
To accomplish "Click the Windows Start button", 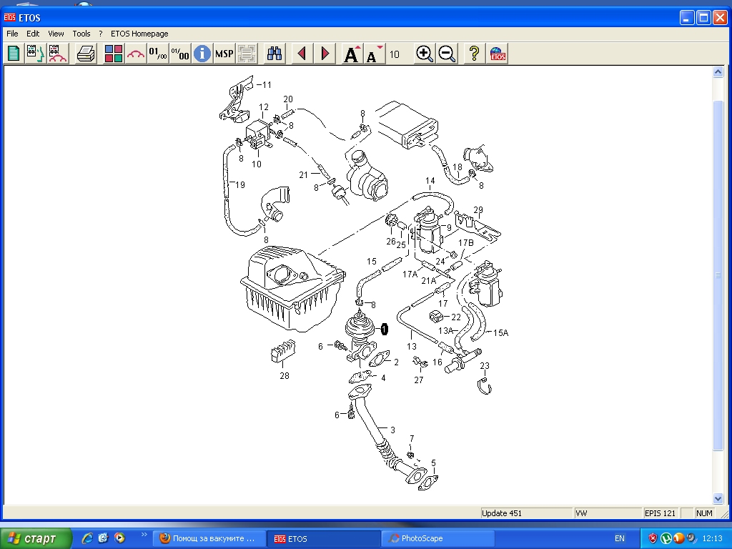I will point(36,538).
